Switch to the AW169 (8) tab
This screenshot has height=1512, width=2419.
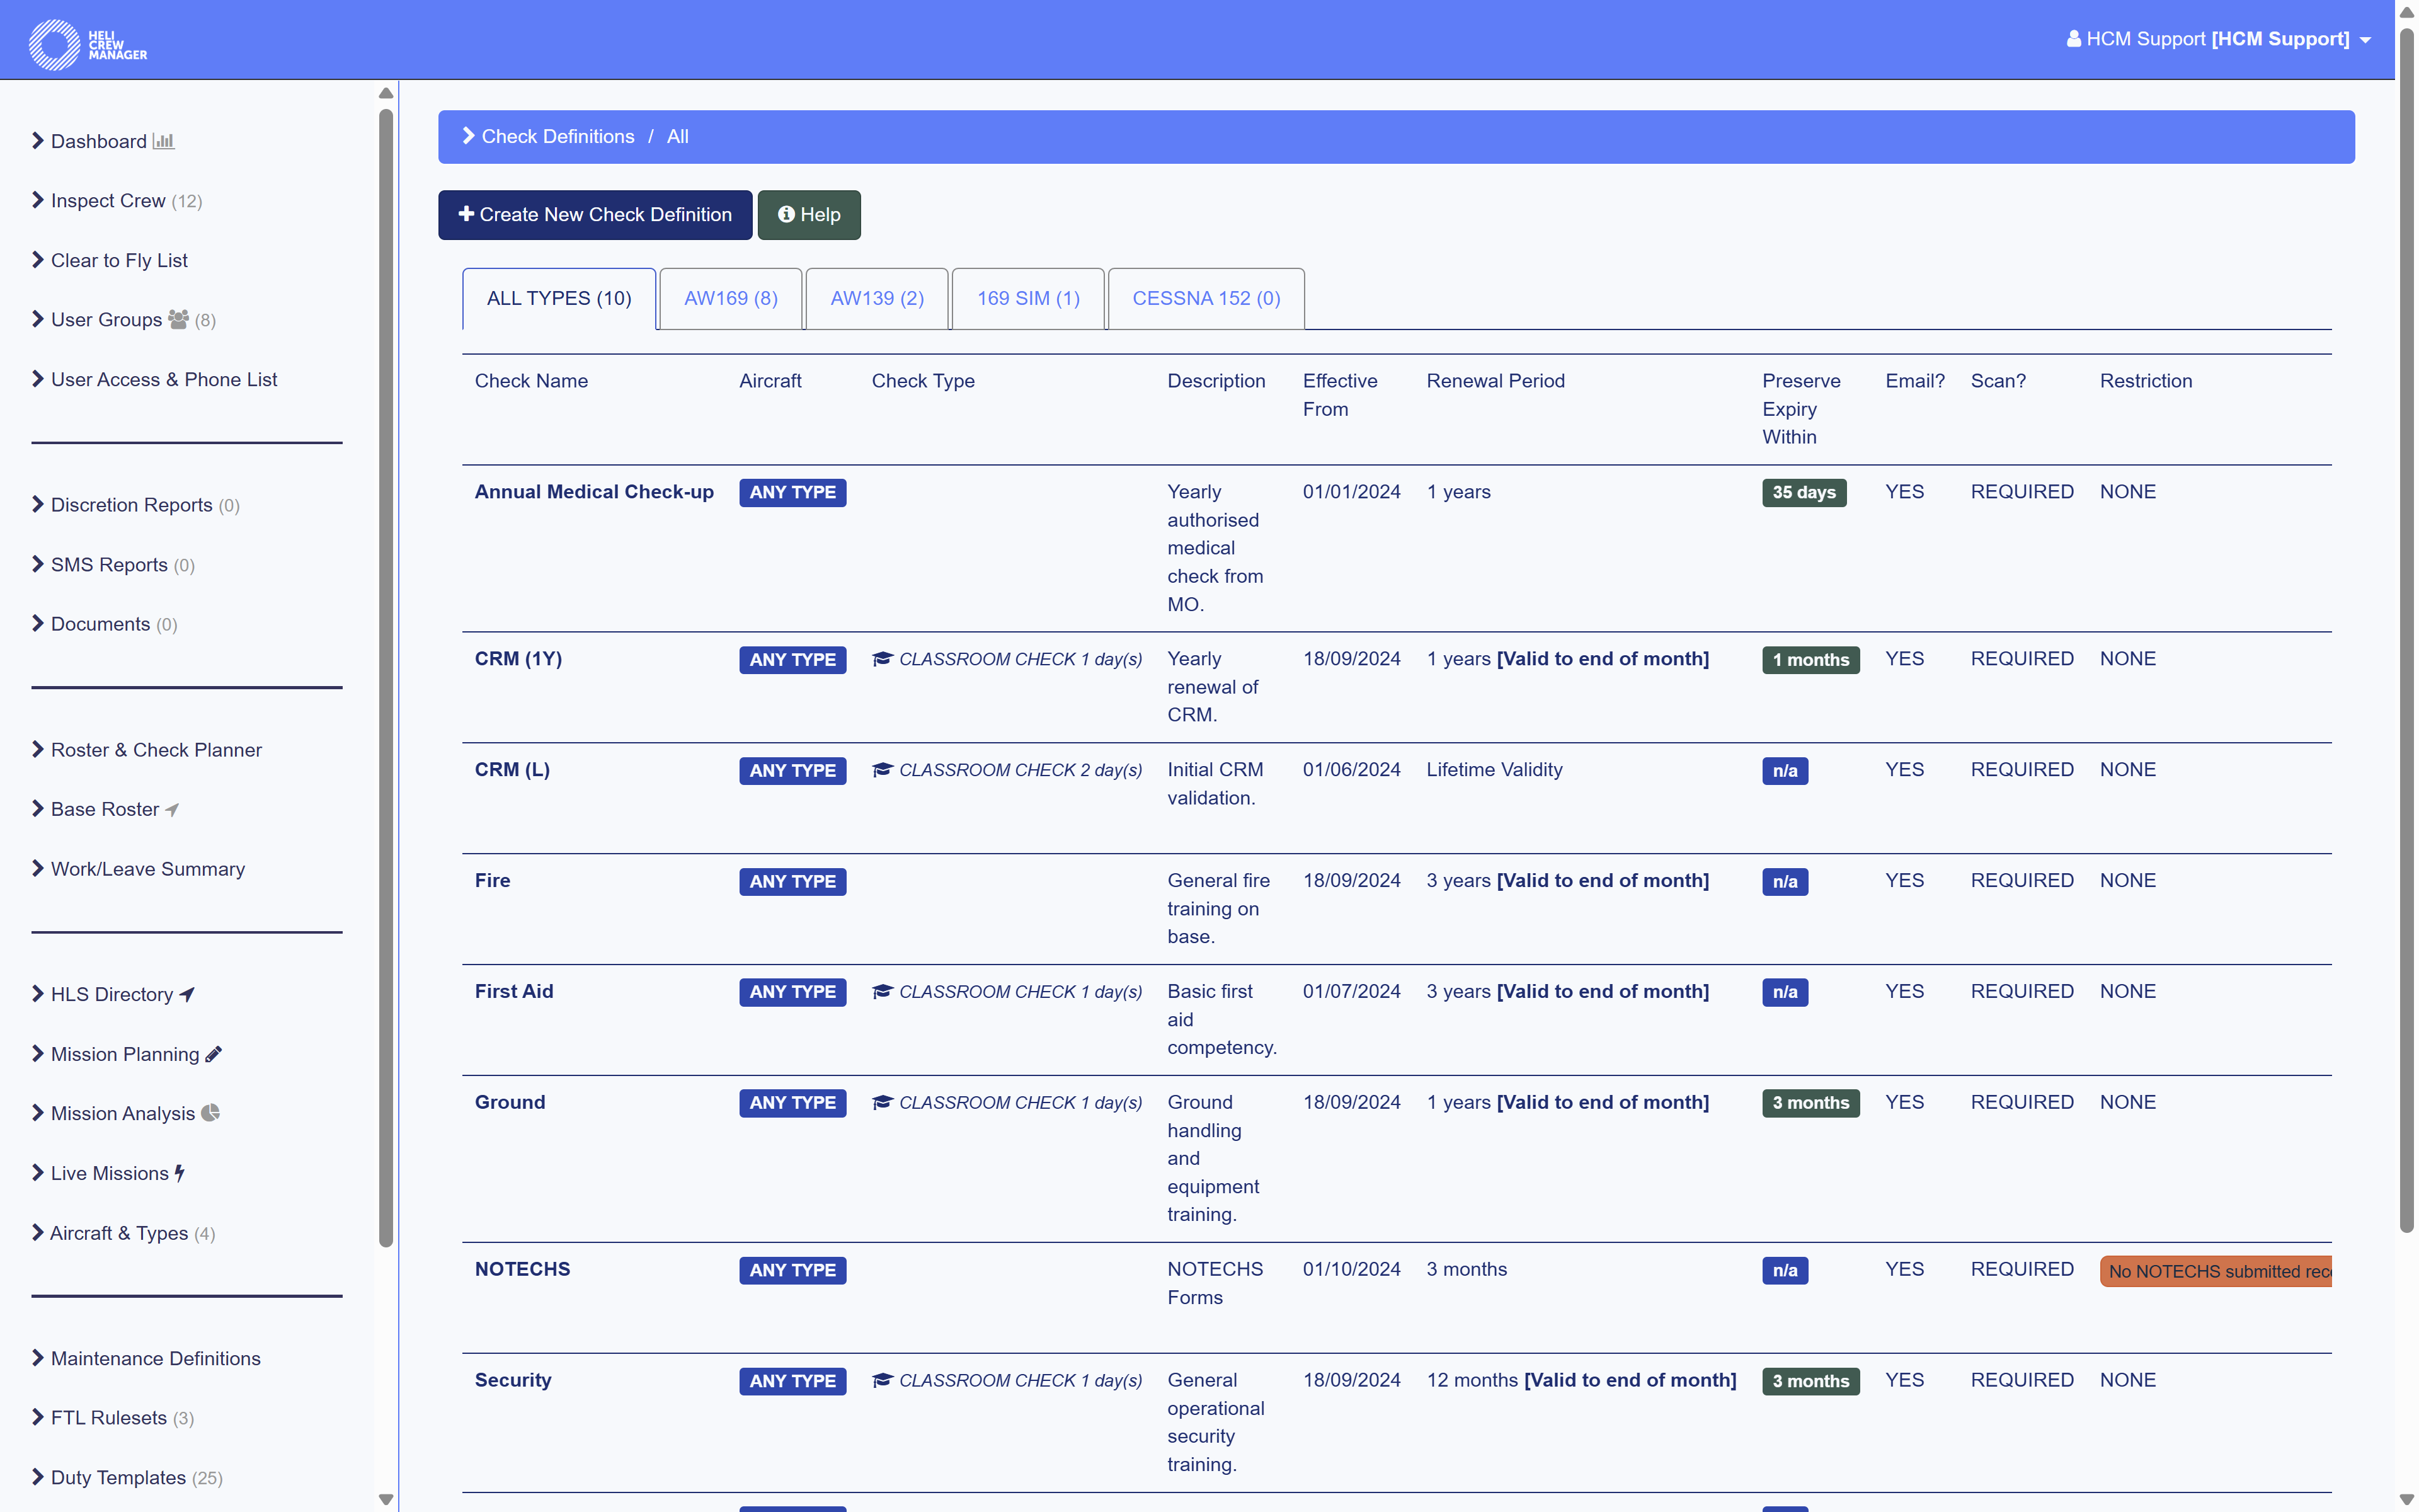[x=729, y=298]
